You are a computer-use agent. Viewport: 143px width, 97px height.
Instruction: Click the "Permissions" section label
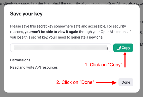(20, 60)
